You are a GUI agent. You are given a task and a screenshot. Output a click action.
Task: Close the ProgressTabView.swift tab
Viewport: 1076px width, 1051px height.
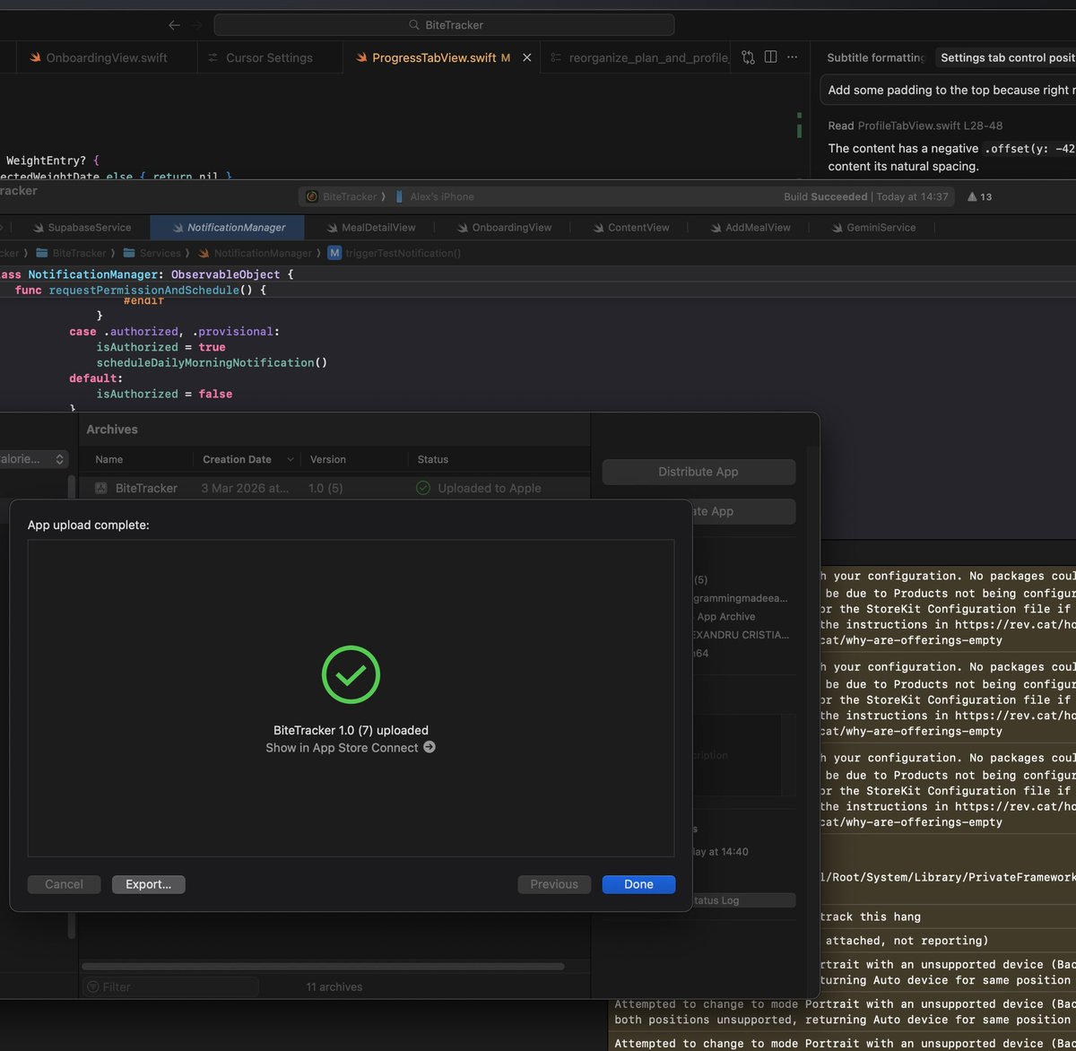527,57
